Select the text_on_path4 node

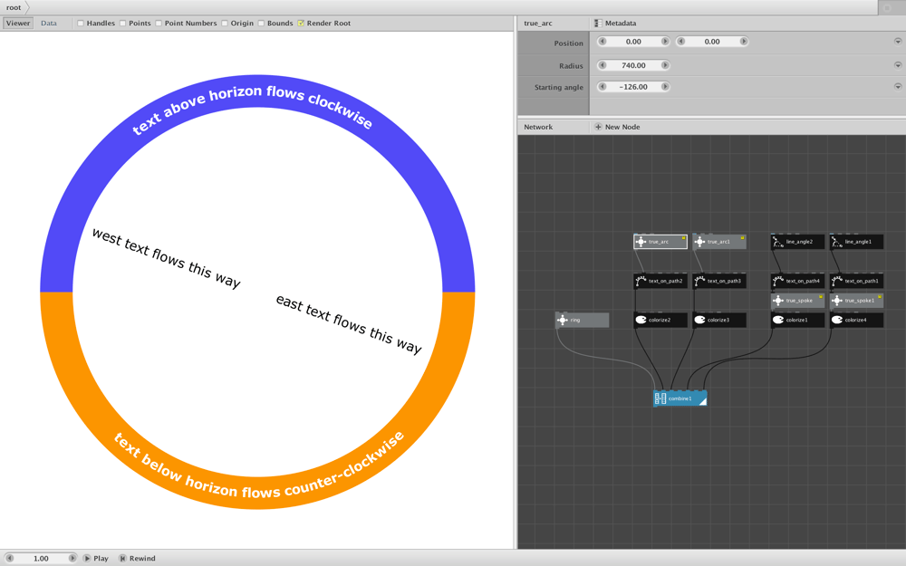point(798,281)
